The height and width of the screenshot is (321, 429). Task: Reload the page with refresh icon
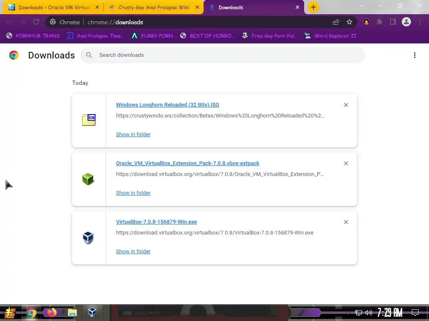click(x=36, y=22)
